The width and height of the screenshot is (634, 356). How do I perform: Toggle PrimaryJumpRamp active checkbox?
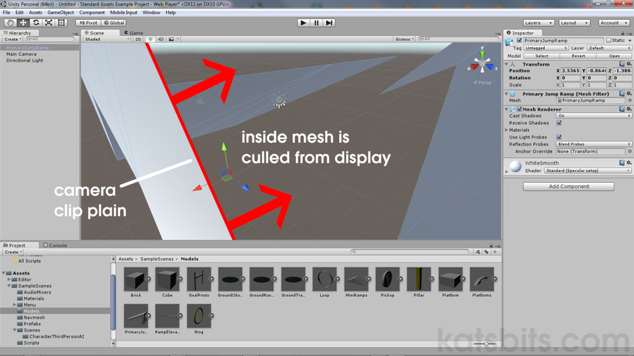pyautogui.click(x=519, y=40)
